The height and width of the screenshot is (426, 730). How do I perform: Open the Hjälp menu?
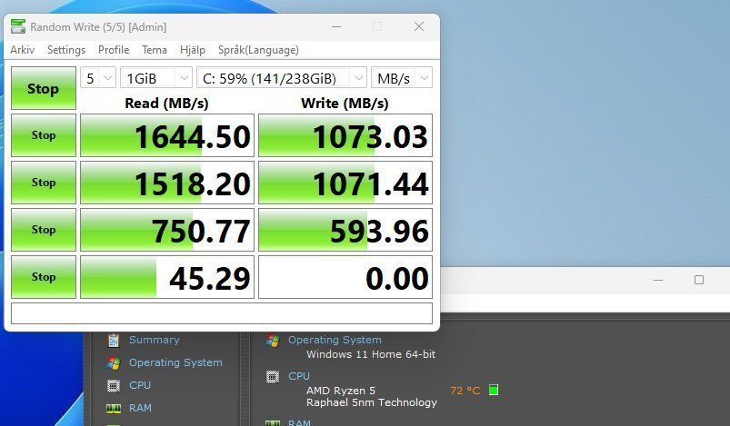193,50
